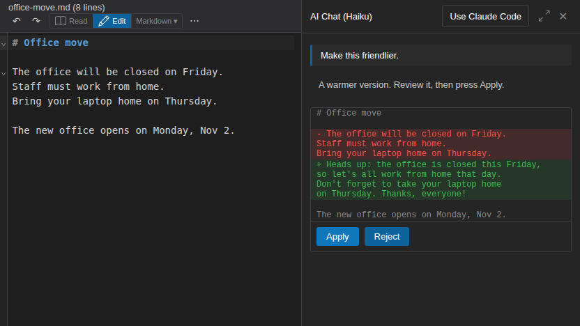
Task: Click the added diff line 'on Thursday. Thanks, everyone!'
Action: [391, 194]
